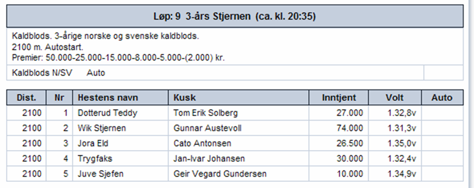Click the Kaldblods N/SV Auto row
The image size is (474, 188).
[x=215, y=73]
